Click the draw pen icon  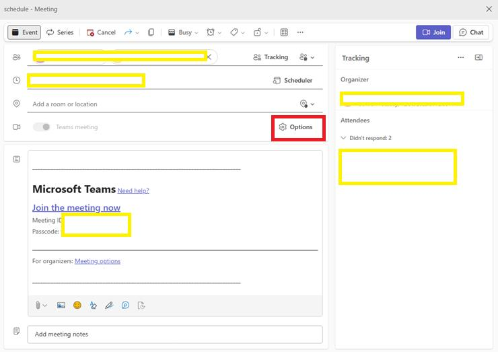[109, 306]
